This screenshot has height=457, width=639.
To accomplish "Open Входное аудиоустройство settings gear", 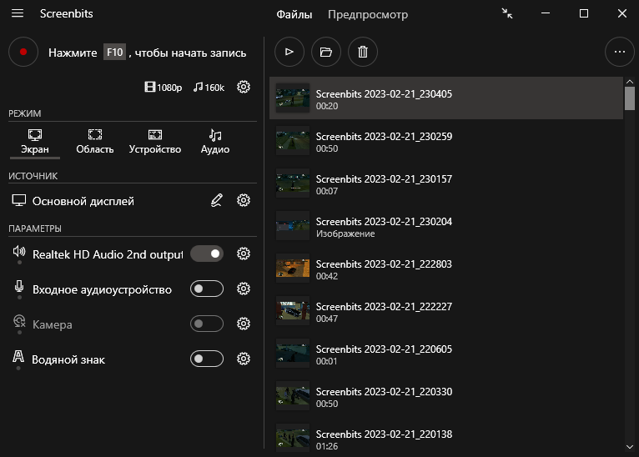I will (244, 289).
